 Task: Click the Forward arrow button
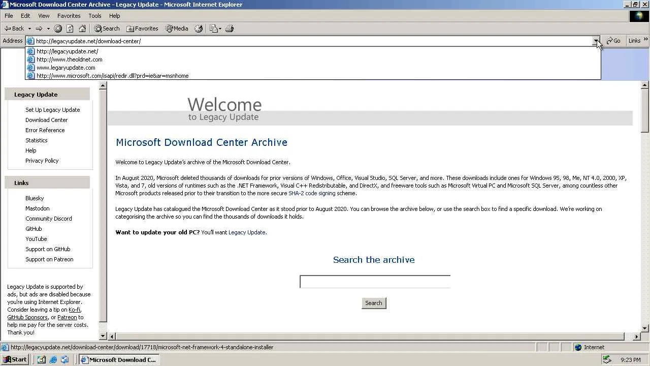pos(39,28)
